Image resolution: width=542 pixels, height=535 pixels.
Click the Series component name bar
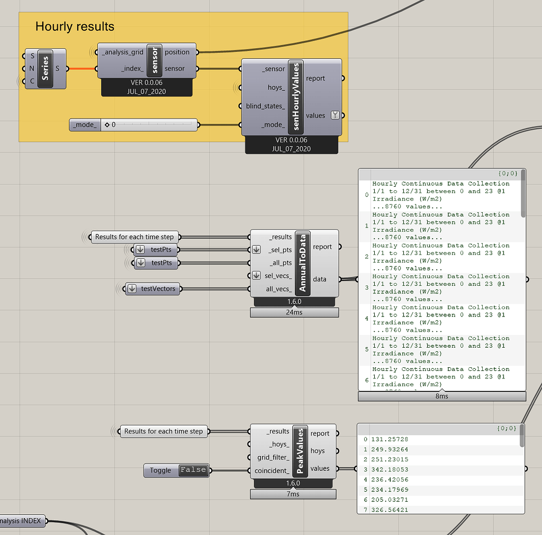(x=45, y=69)
